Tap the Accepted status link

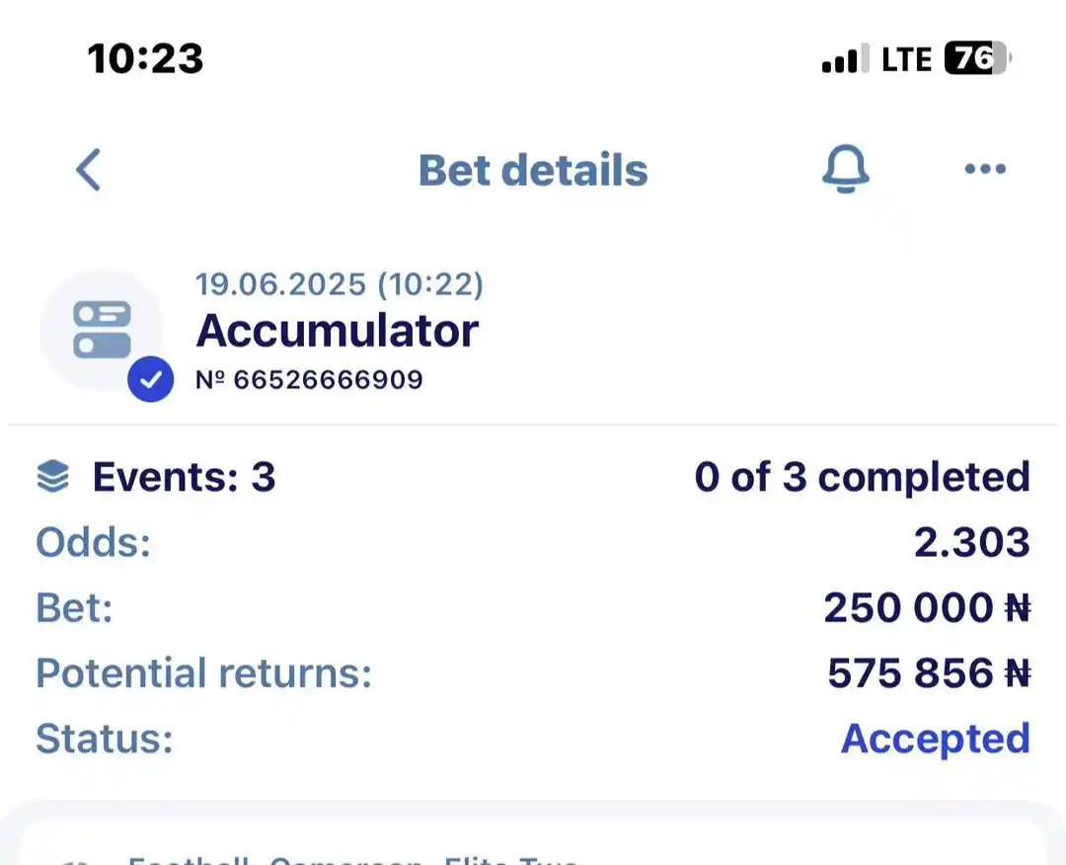pyautogui.click(x=936, y=739)
